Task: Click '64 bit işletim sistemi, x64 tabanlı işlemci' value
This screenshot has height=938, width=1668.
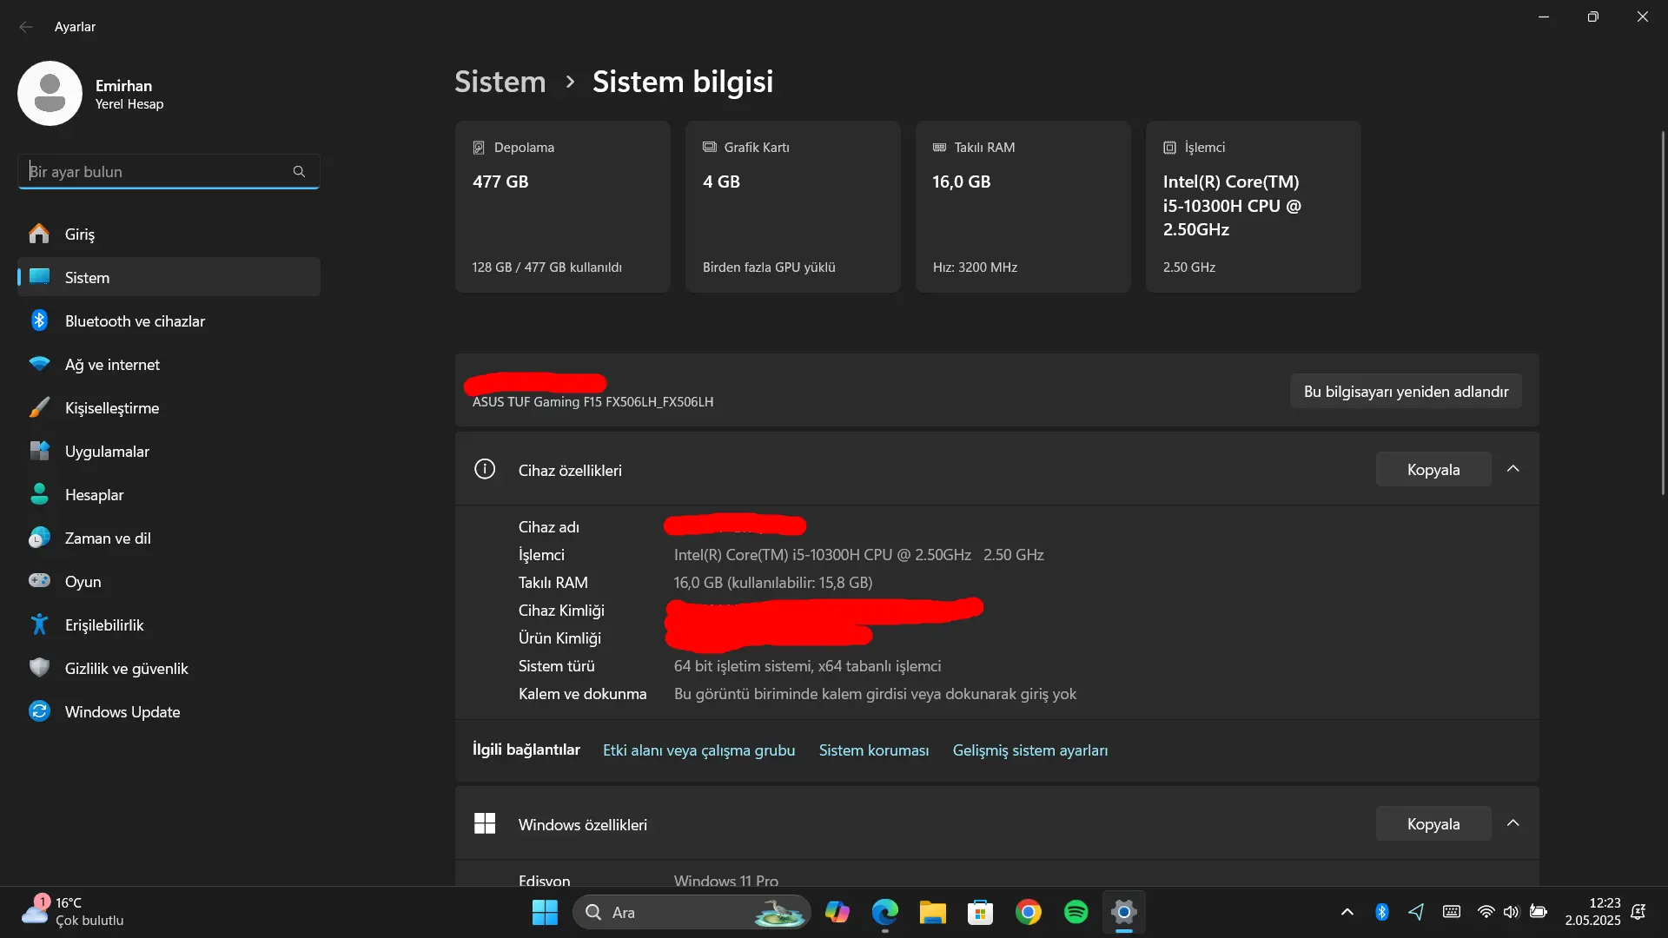Action: pyautogui.click(x=807, y=666)
